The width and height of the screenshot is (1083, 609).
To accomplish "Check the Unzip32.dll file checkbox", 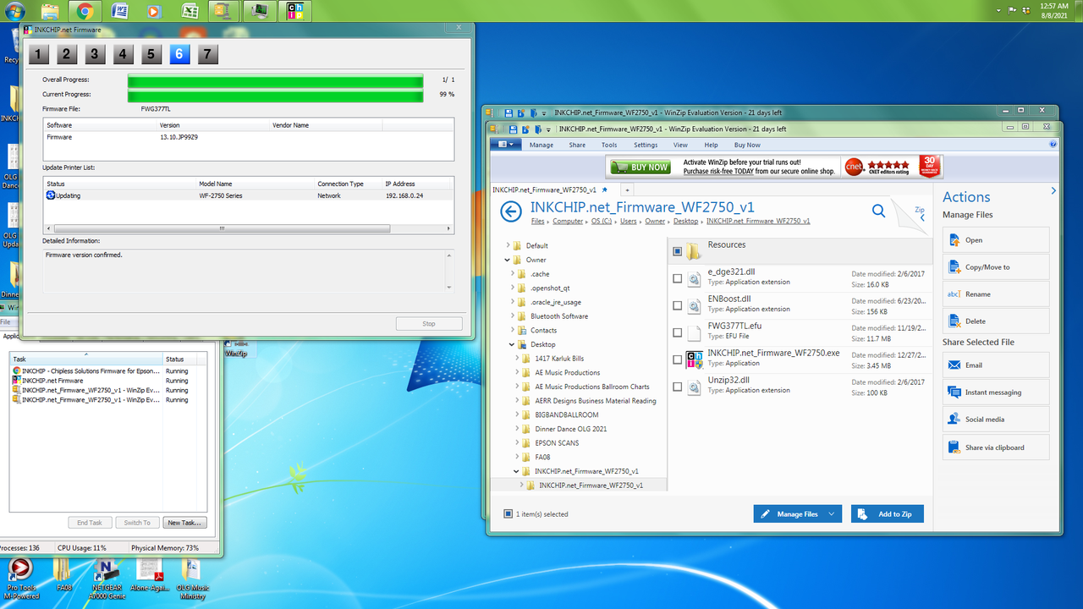I will (x=678, y=387).
